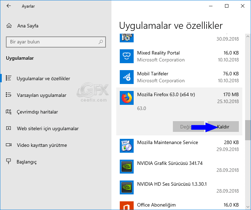
Task: Select Video kayıttan yürütme camera icon
Action: point(9,145)
